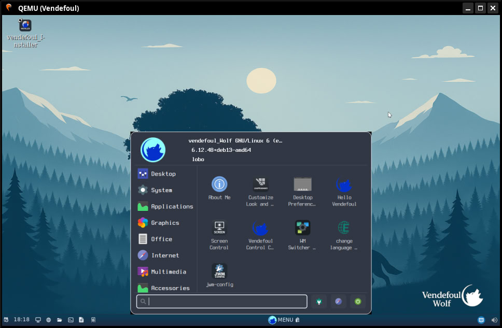Click the wrench settings icon beside search
502x328 pixels.
pyautogui.click(x=319, y=302)
